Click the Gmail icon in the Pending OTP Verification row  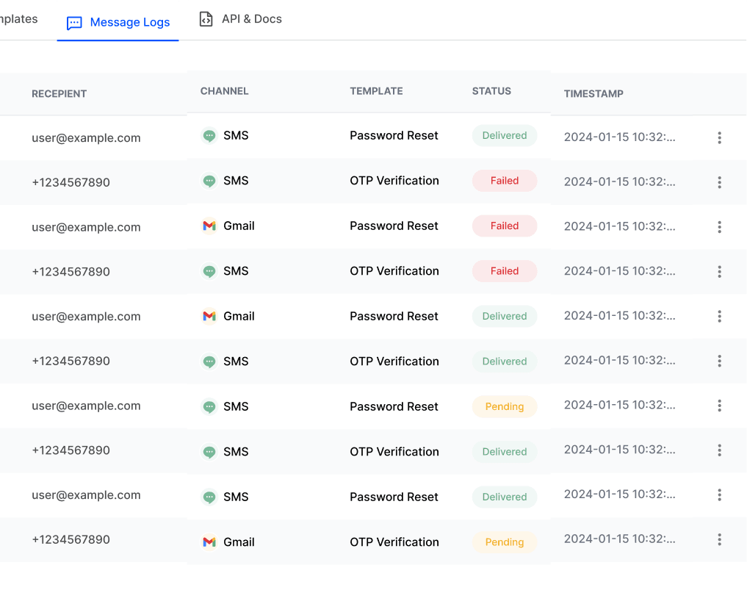click(209, 542)
